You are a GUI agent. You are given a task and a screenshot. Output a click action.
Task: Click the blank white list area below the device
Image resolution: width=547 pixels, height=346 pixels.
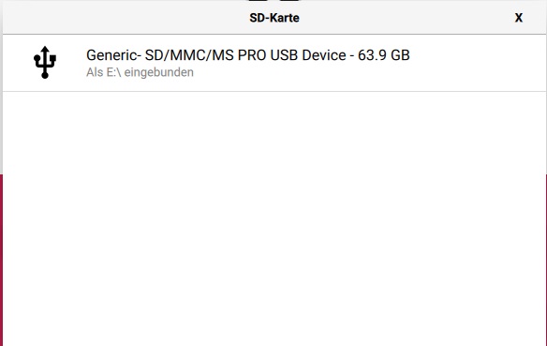click(274, 217)
